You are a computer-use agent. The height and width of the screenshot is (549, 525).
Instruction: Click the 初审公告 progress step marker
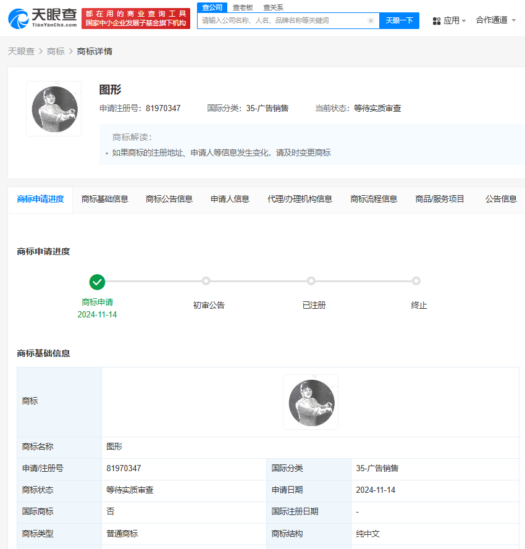(206, 281)
